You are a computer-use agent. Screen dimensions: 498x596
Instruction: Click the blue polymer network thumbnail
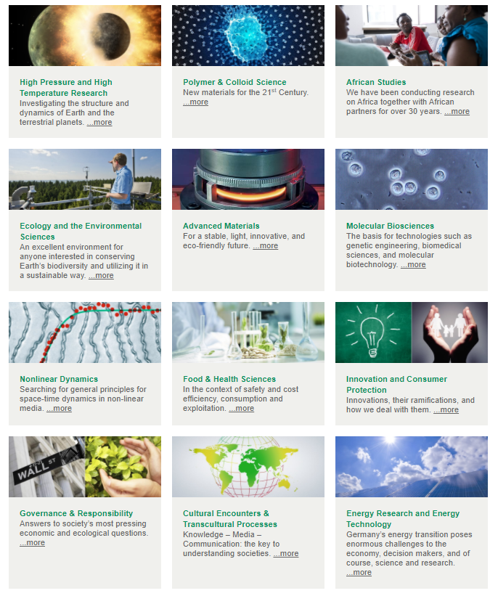pos(248,36)
